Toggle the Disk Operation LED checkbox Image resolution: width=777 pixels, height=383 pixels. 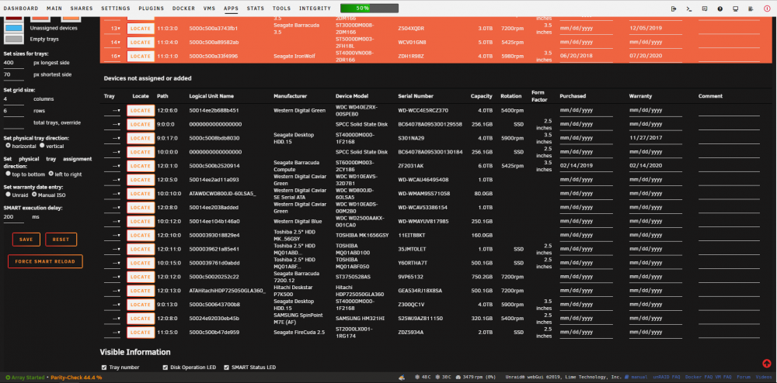pos(166,367)
